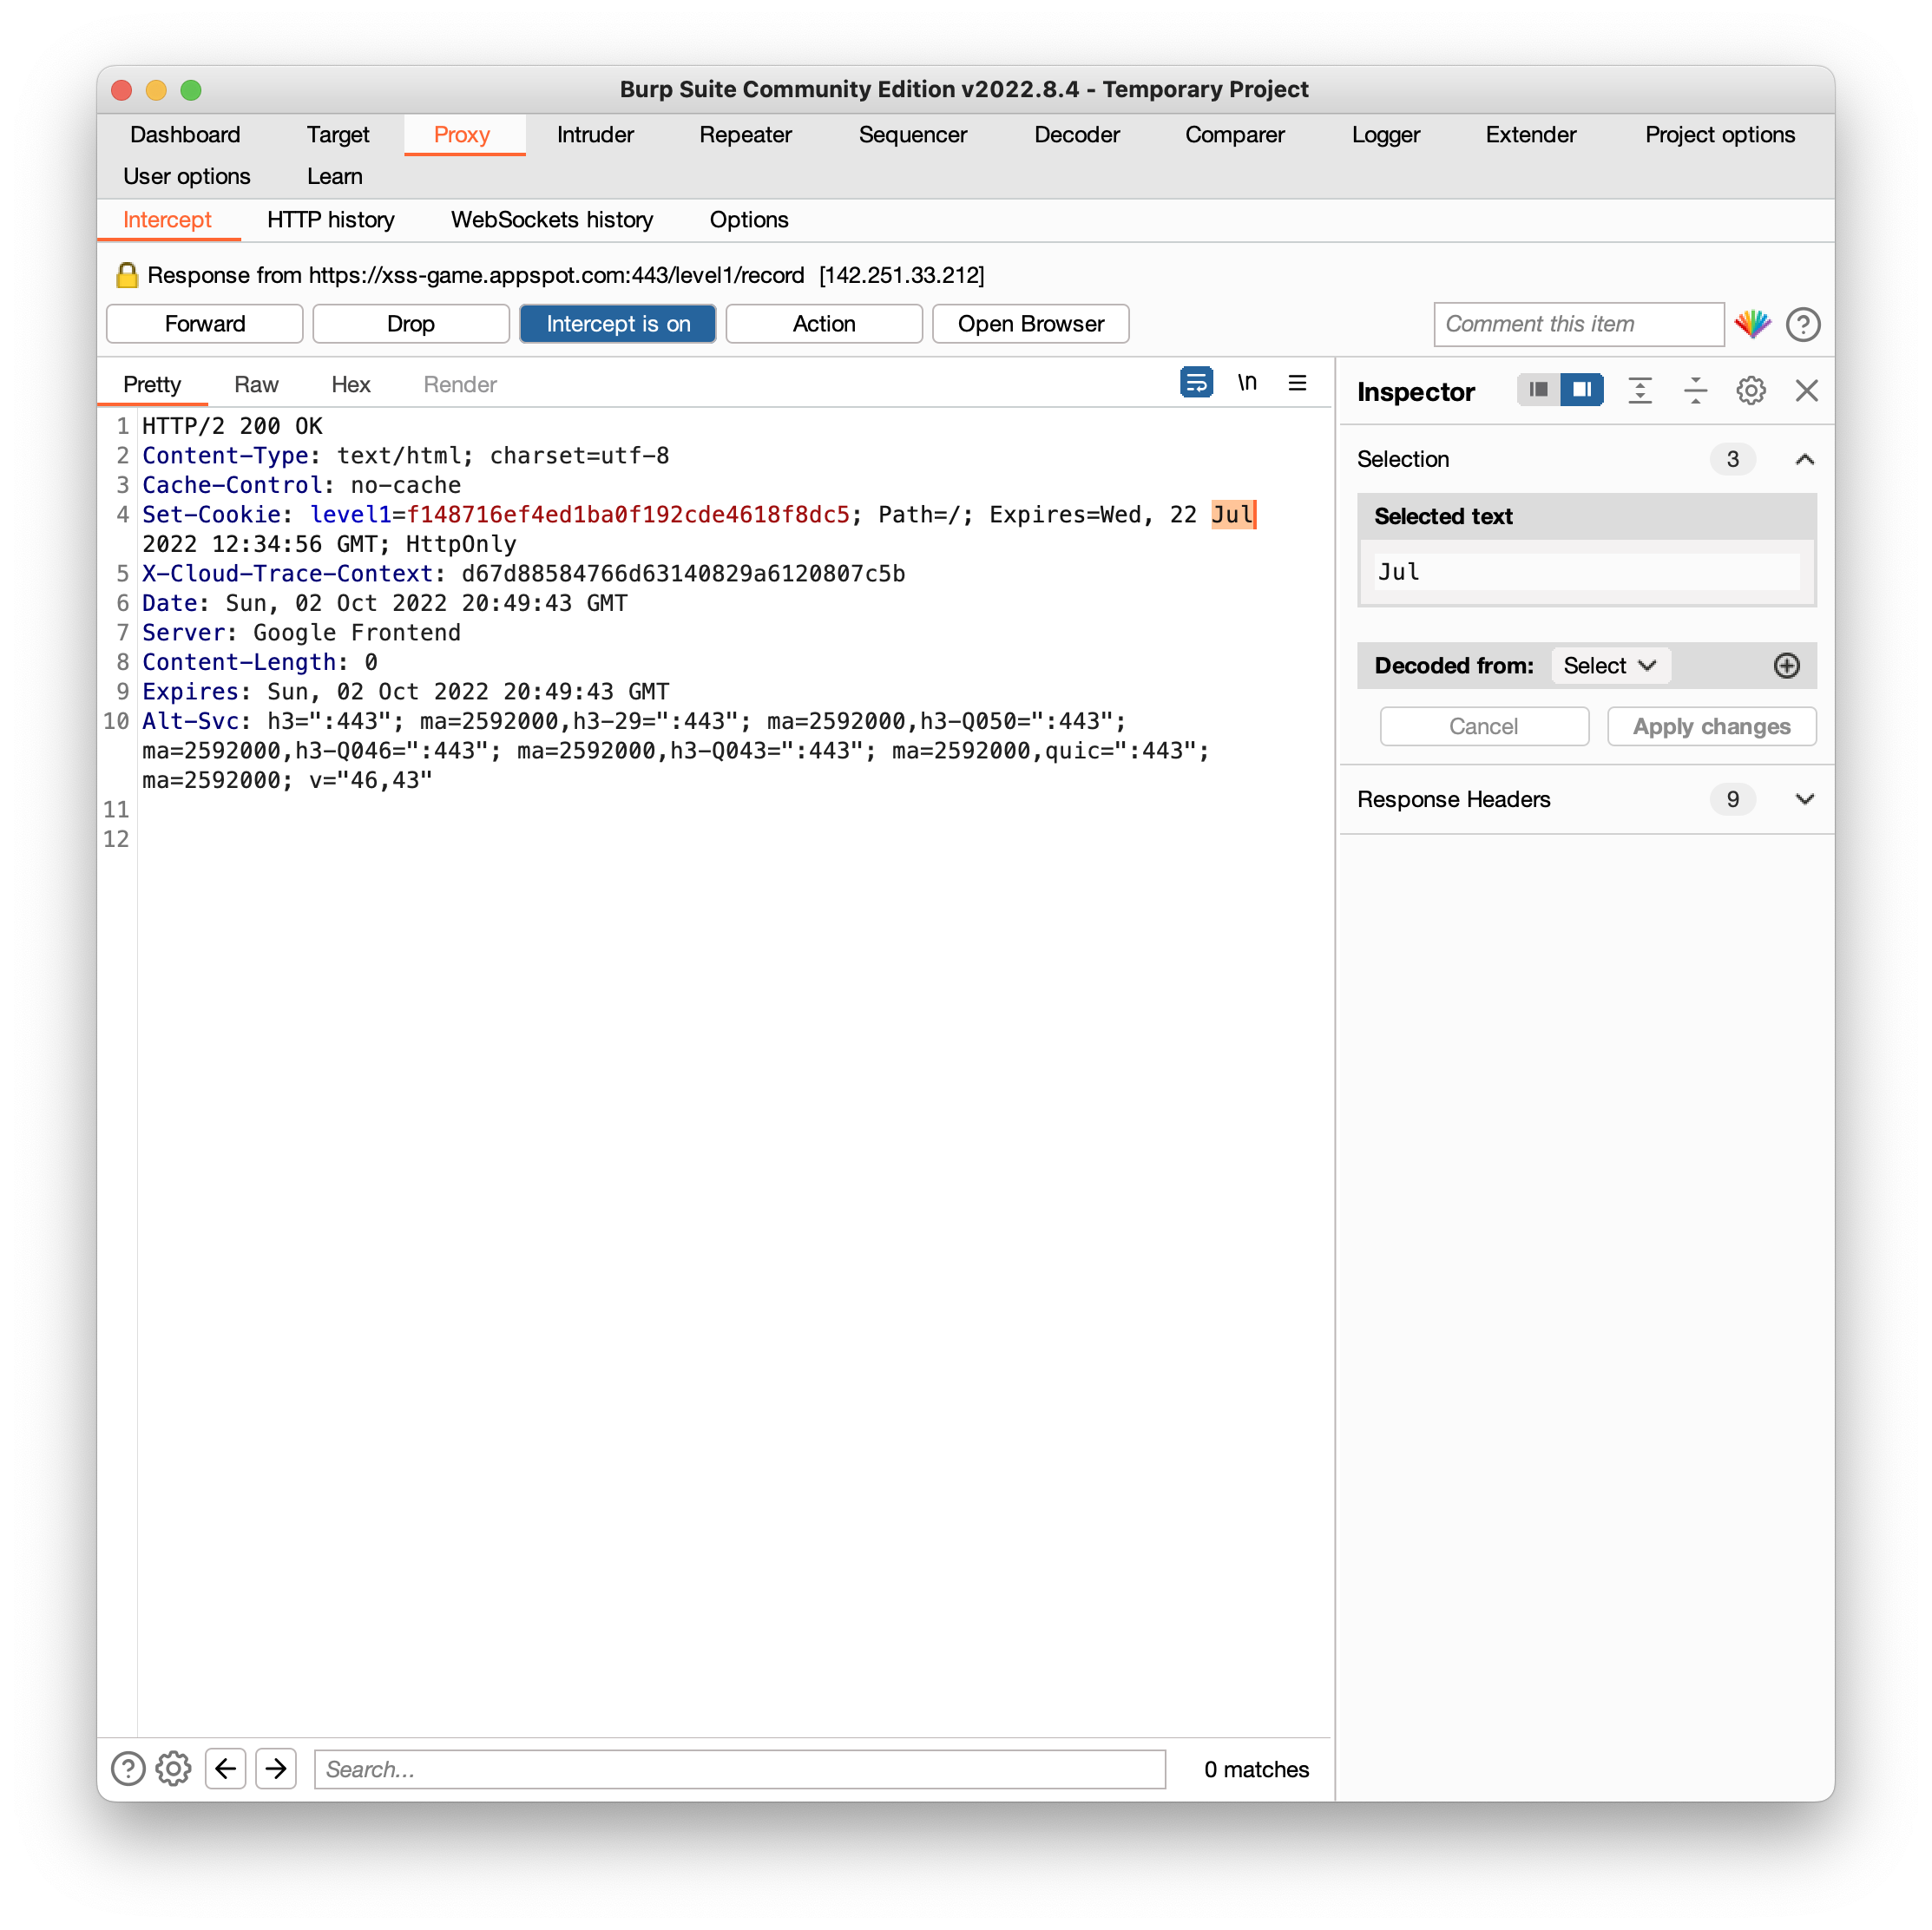This screenshot has height=1930, width=1932.
Task: Open the Project options tab
Action: pos(1719,135)
